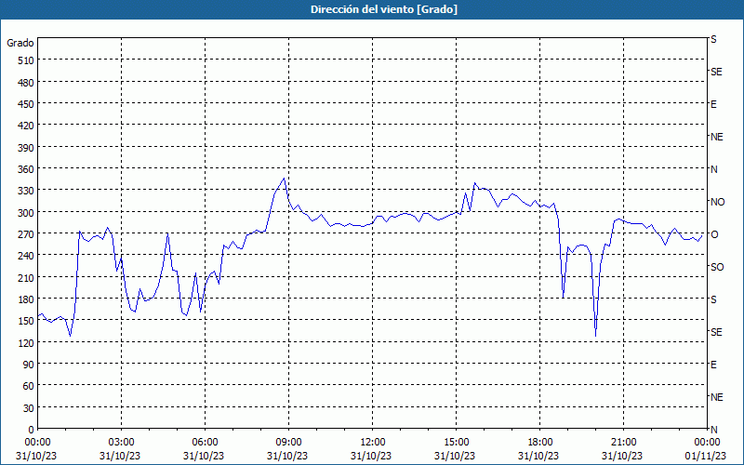744x465 pixels.
Task: Click the 180 y-axis label
Action: (26, 299)
